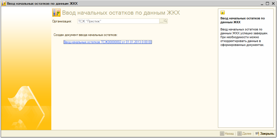Open organization selection via ellipsis button

click(161, 21)
